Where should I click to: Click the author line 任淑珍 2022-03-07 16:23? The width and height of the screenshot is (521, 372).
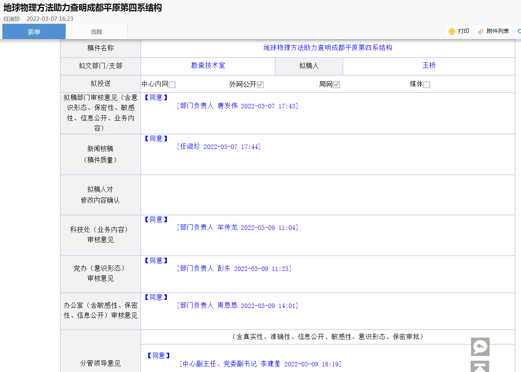[x=38, y=19]
